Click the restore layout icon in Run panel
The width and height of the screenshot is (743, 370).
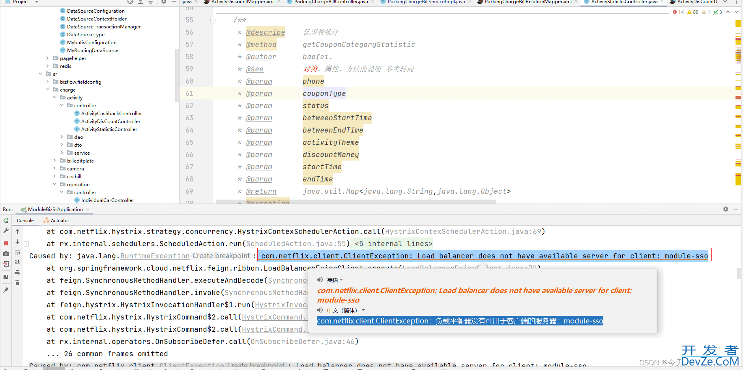(6, 277)
